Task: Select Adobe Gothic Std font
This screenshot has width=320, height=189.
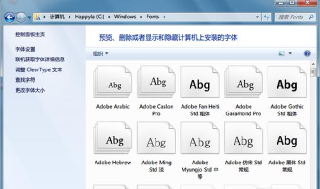Action: click(x=287, y=91)
